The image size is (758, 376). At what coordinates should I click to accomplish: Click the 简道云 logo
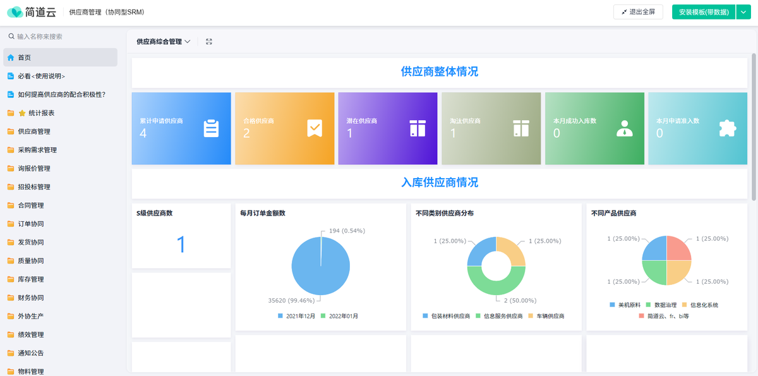[31, 12]
